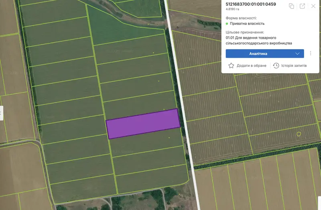Click the star icon to favorite parcel

coord(231,66)
